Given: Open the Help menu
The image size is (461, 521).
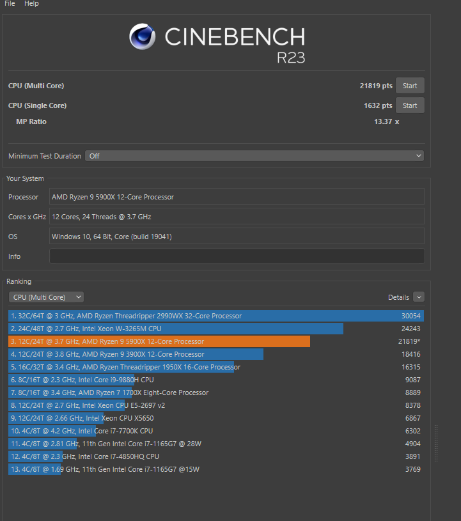Looking at the screenshot, I should 31,3.
